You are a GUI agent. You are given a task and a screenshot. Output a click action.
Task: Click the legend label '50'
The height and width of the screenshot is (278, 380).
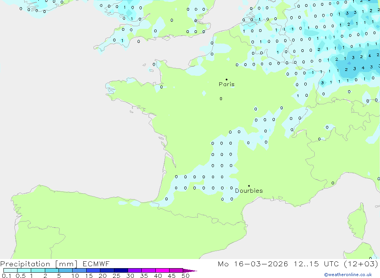pos(186,276)
